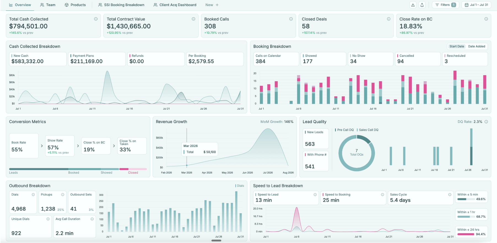497x243 pixels.
Task: Click the New Leads 563 card
Action: point(316,139)
